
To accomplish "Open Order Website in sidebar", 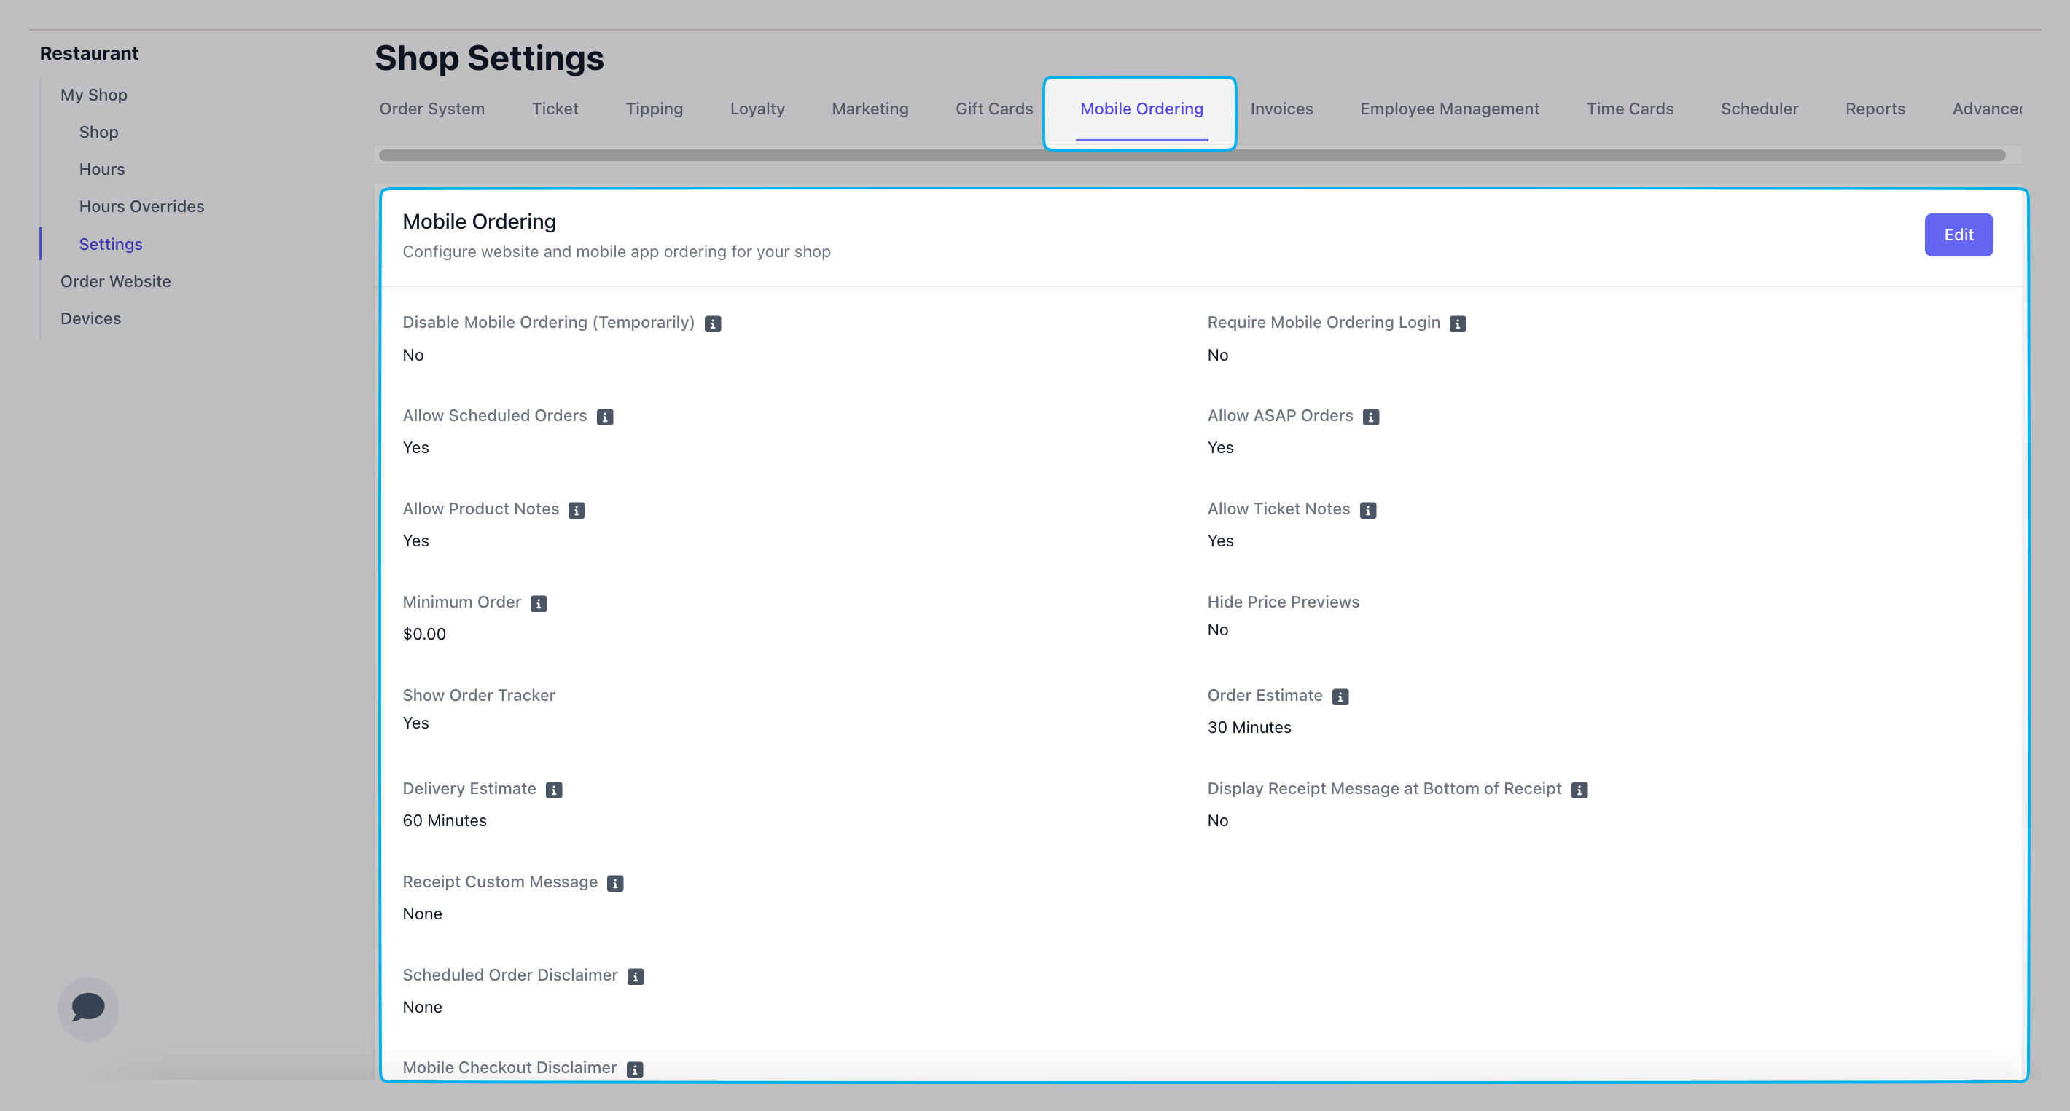I will coord(116,281).
